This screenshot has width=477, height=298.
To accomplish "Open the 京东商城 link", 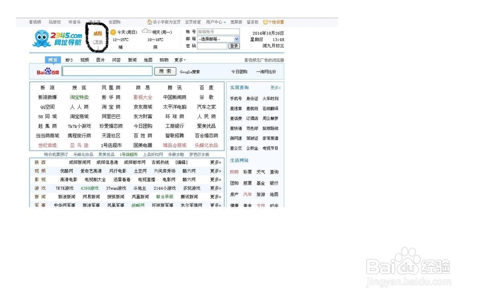I will pos(143,107).
